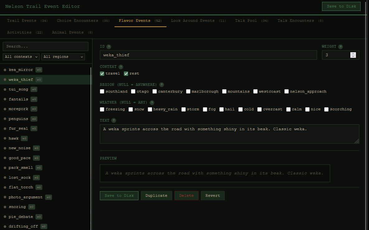Screen dimensions: 369x230
Task: Check the storm weather box
Action: 184,109
